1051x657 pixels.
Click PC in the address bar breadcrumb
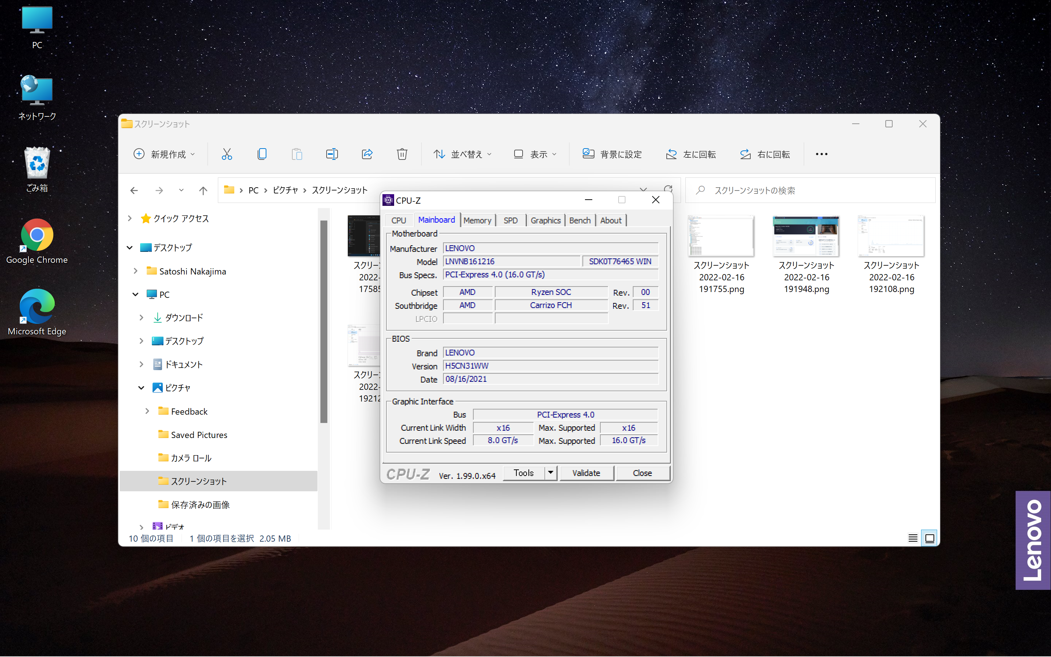click(x=253, y=190)
